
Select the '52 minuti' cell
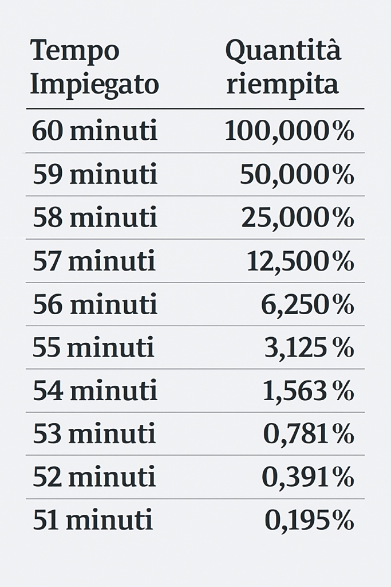(94, 478)
